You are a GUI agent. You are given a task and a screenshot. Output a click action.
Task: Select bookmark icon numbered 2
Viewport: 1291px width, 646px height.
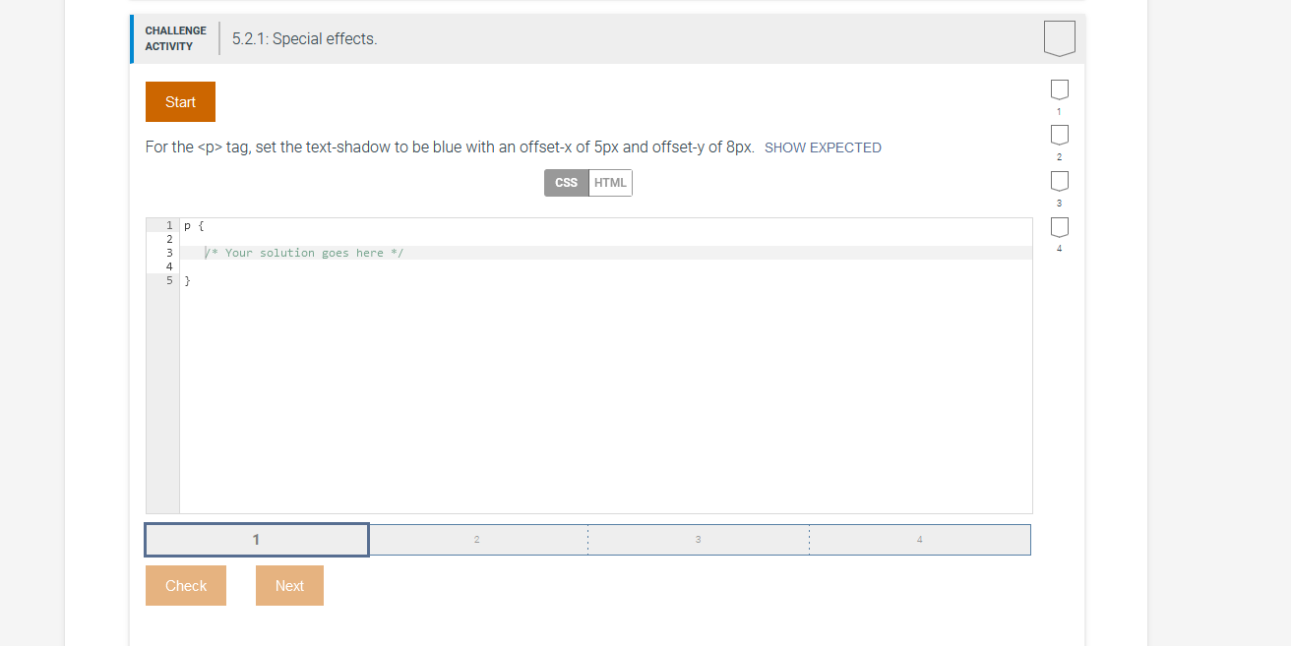[1059, 135]
